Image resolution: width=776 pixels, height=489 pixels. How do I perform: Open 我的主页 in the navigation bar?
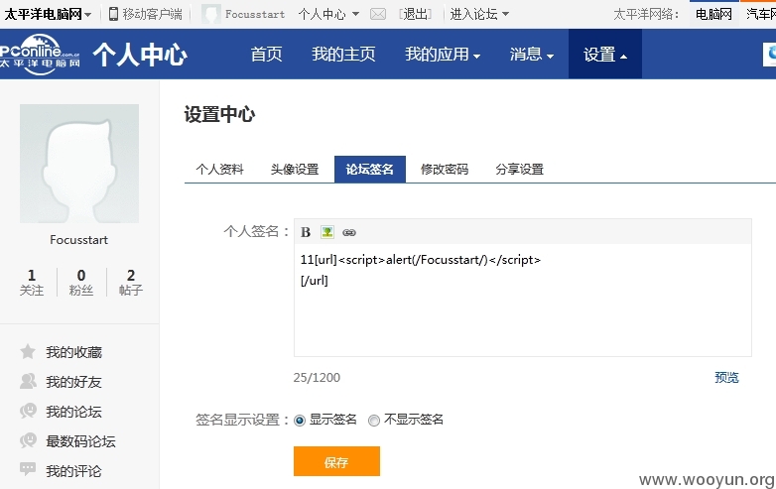point(343,55)
